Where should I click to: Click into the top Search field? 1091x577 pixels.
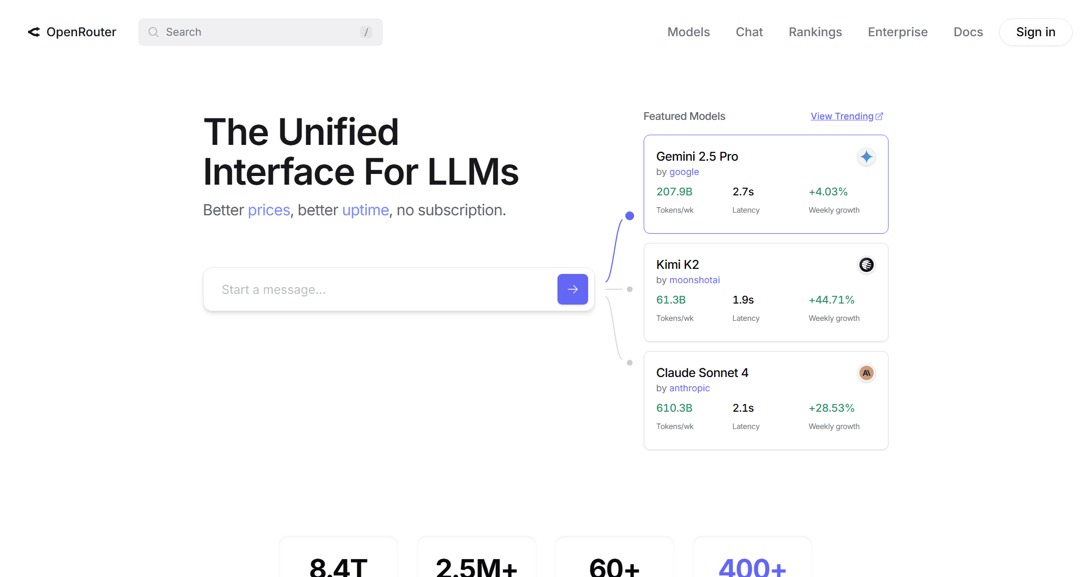(x=260, y=32)
